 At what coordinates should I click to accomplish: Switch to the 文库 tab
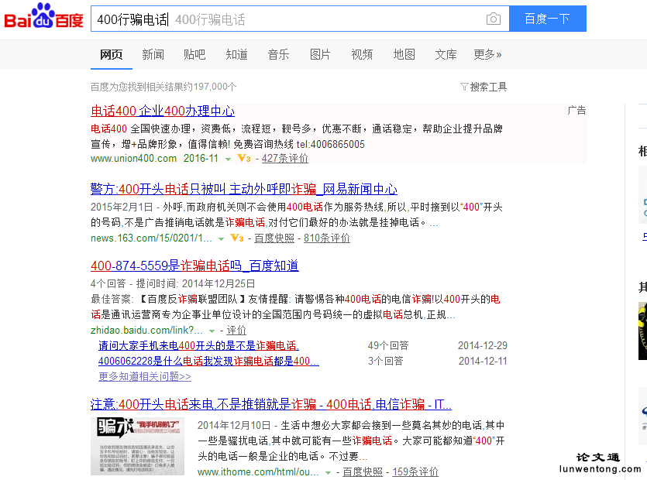[x=446, y=54]
